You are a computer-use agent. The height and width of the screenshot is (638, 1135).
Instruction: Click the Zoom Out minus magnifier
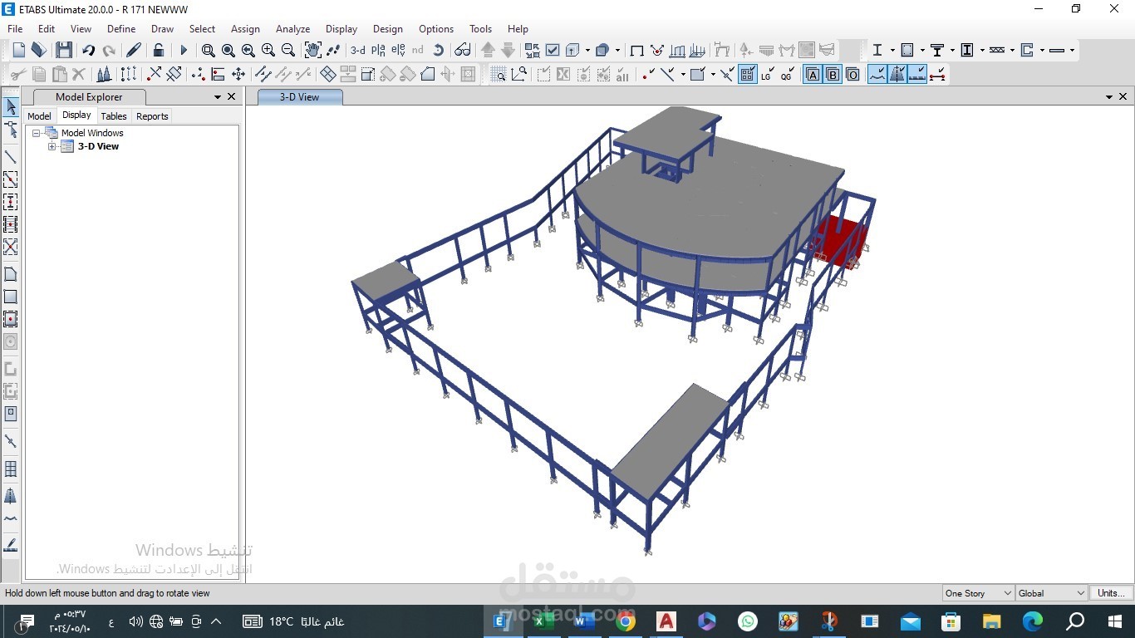point(288,51)
